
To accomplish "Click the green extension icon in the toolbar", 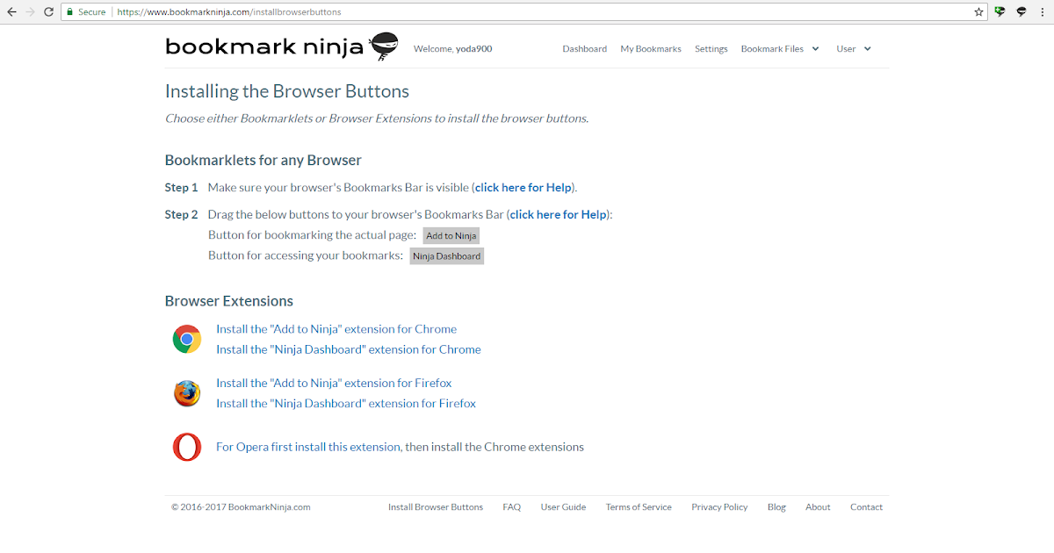I will [x=1001, y=11].
